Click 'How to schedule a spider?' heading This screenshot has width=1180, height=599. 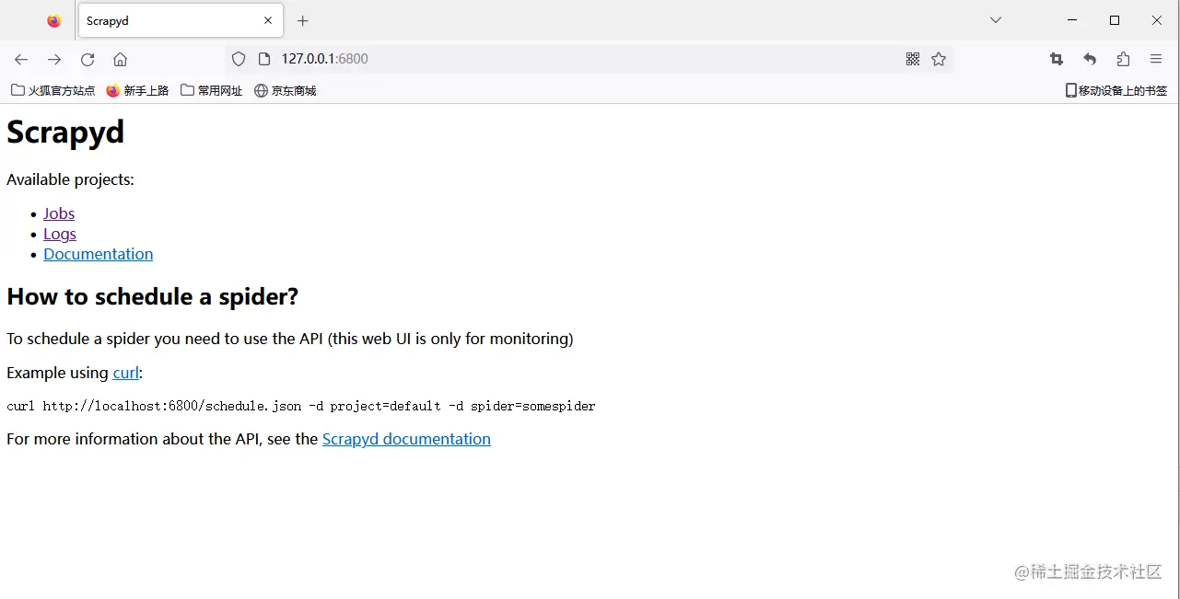[153, 296]
